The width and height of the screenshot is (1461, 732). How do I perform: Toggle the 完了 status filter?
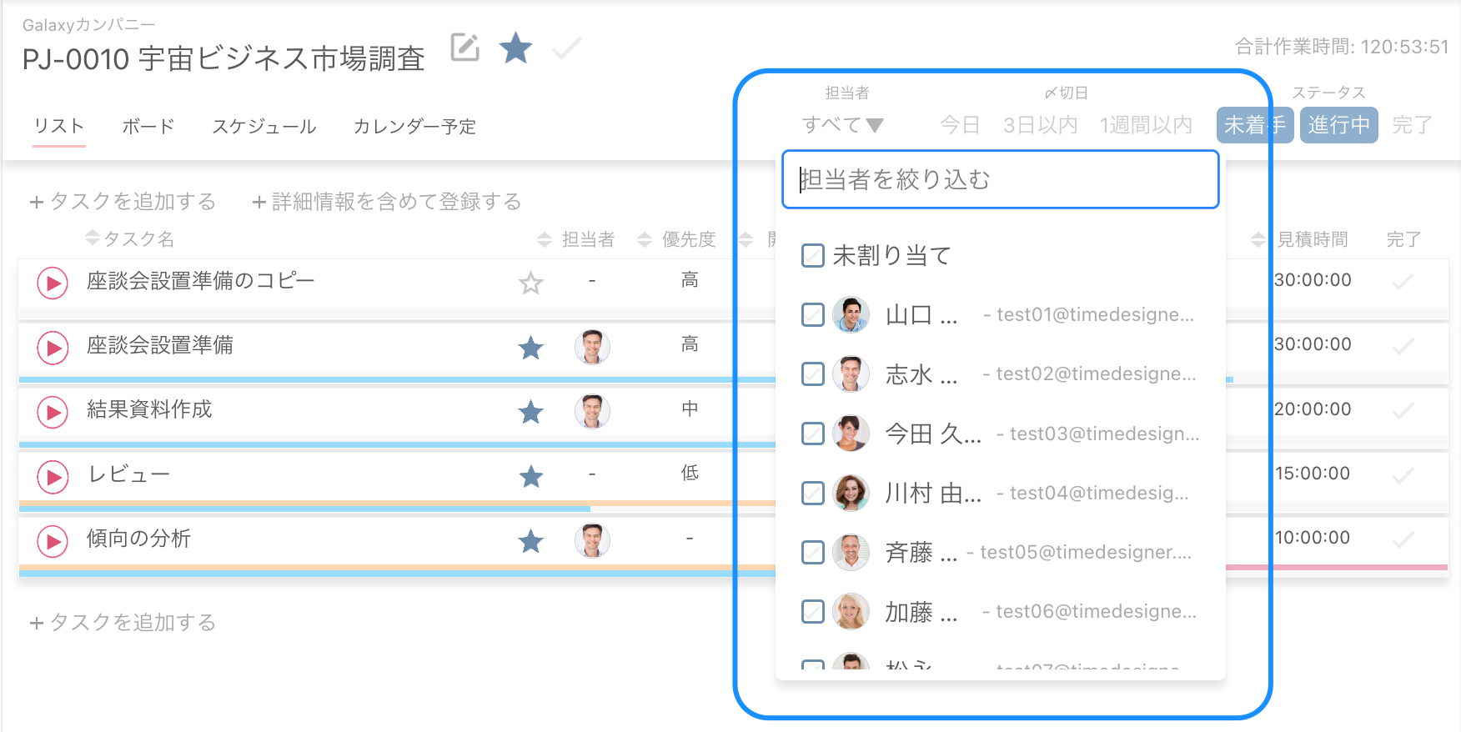coord(1413,125)
